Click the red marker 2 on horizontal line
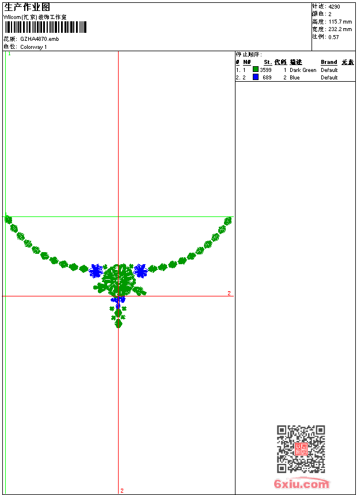 229,294
